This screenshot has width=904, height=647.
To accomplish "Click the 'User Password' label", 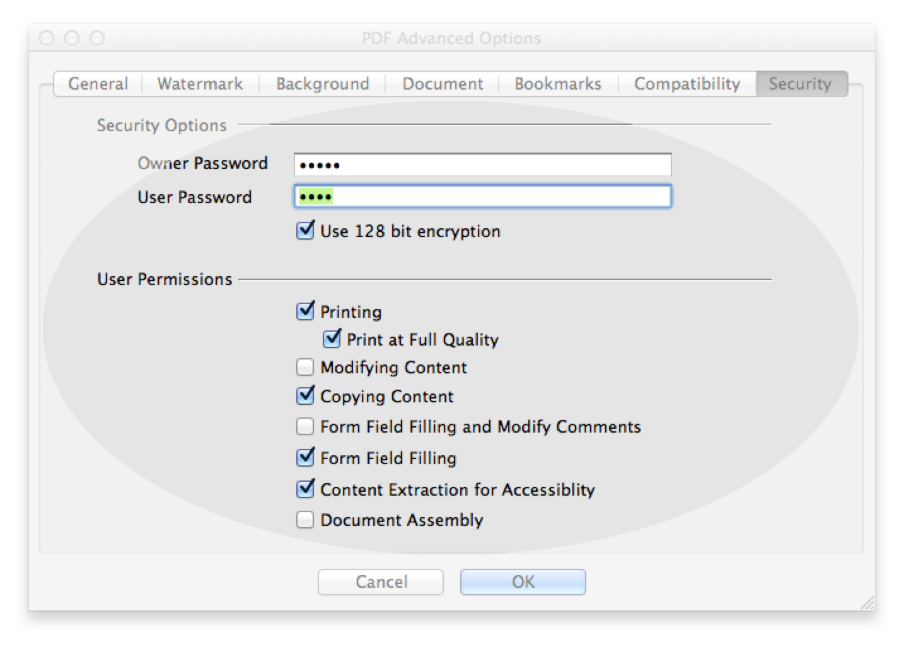I will tap(194, 197).
